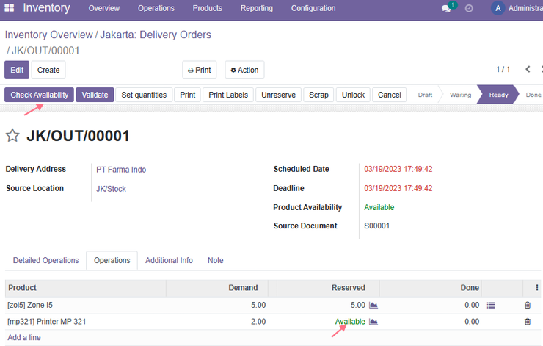Delete the Zone I5 line with trash icon
This screenshot has height=346, width=543.
click(x=528, y=305)
